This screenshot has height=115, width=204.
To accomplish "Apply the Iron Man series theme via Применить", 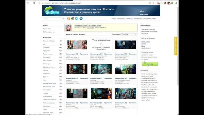I will click(x=133, y=78).
